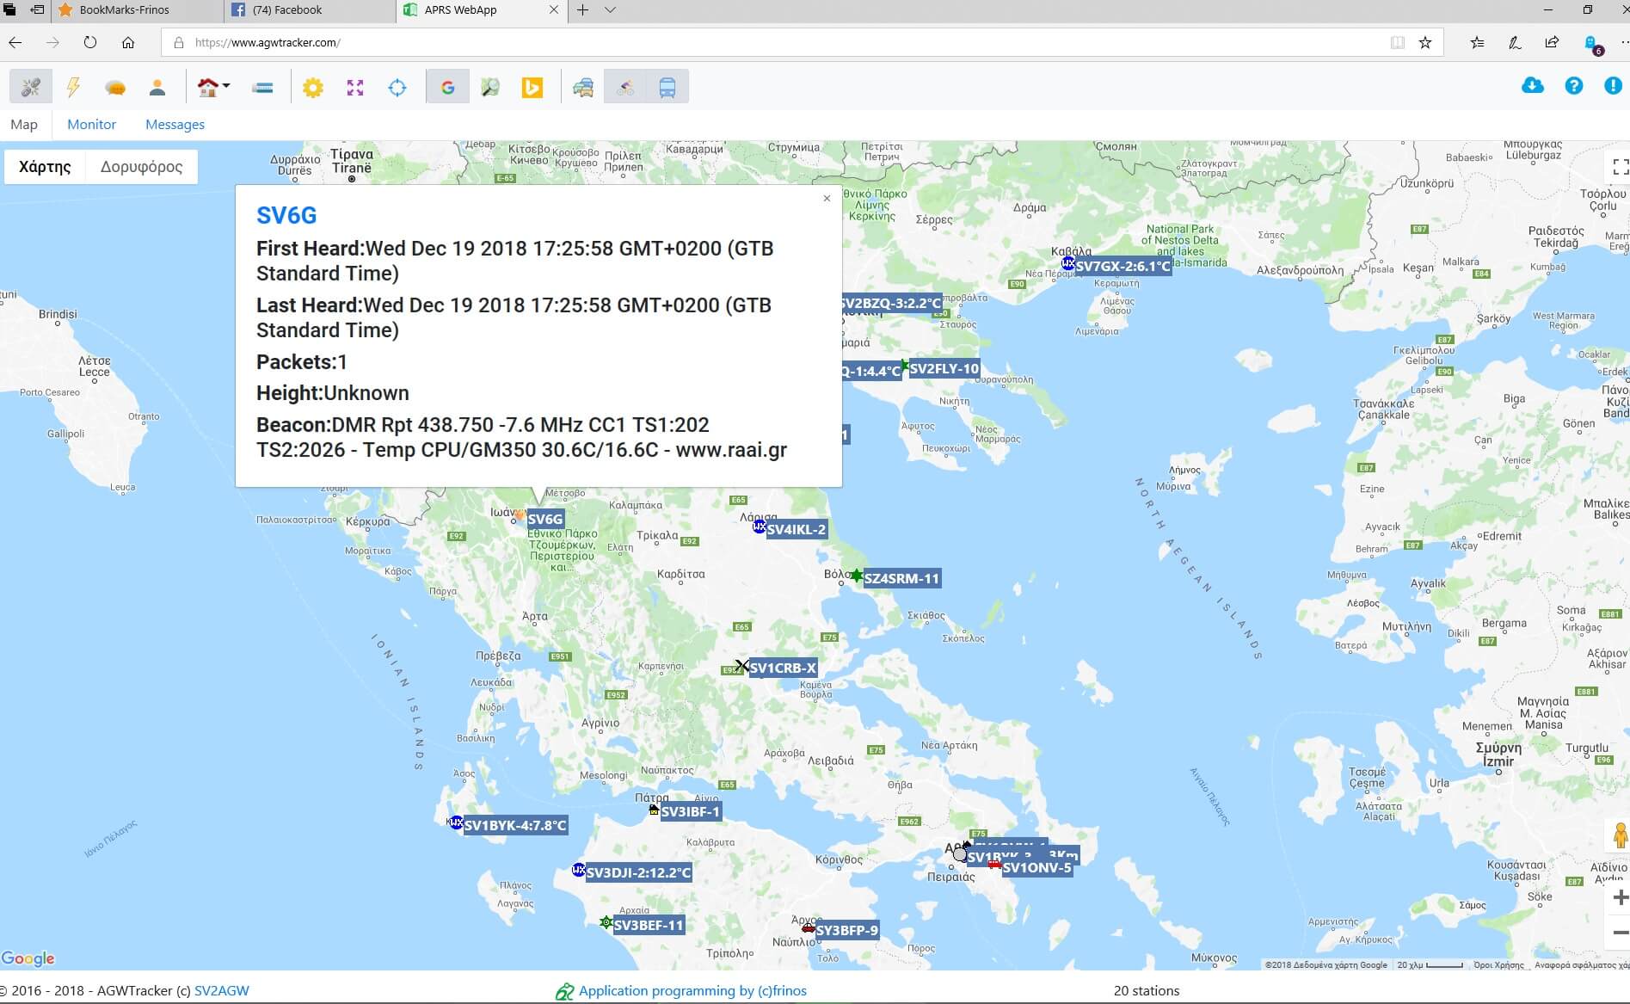Open the chat messages bubble icon
Image resolution: width=1630 pixels, height=1004 pixels.
(x=114, y=86)
